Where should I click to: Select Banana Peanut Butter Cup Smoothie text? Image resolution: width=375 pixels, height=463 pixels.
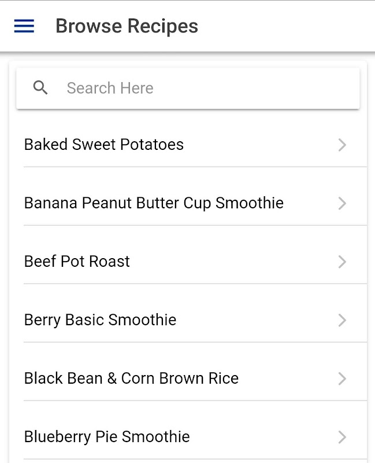click(x=154, y=203)
